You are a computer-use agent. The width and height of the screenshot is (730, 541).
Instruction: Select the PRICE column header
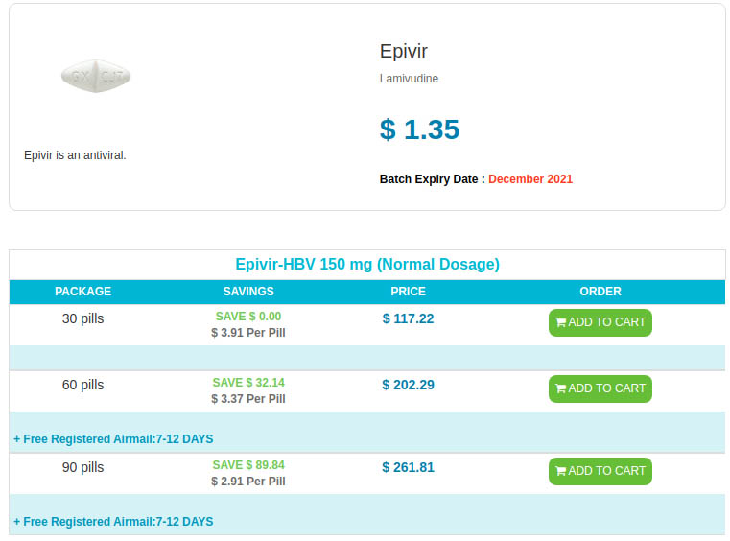408,292
